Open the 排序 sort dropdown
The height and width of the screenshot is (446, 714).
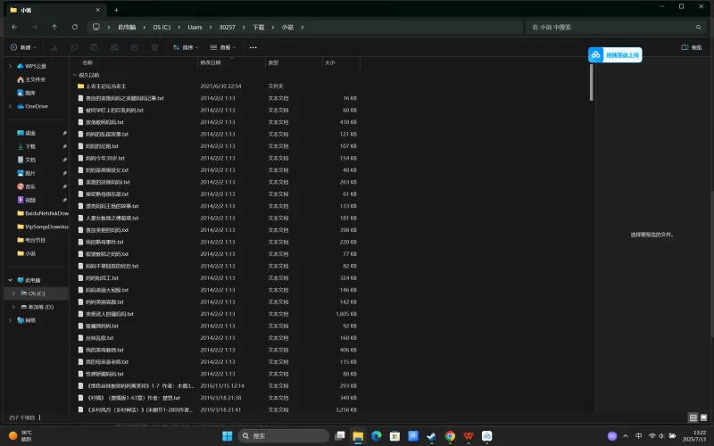pos(186,47)
